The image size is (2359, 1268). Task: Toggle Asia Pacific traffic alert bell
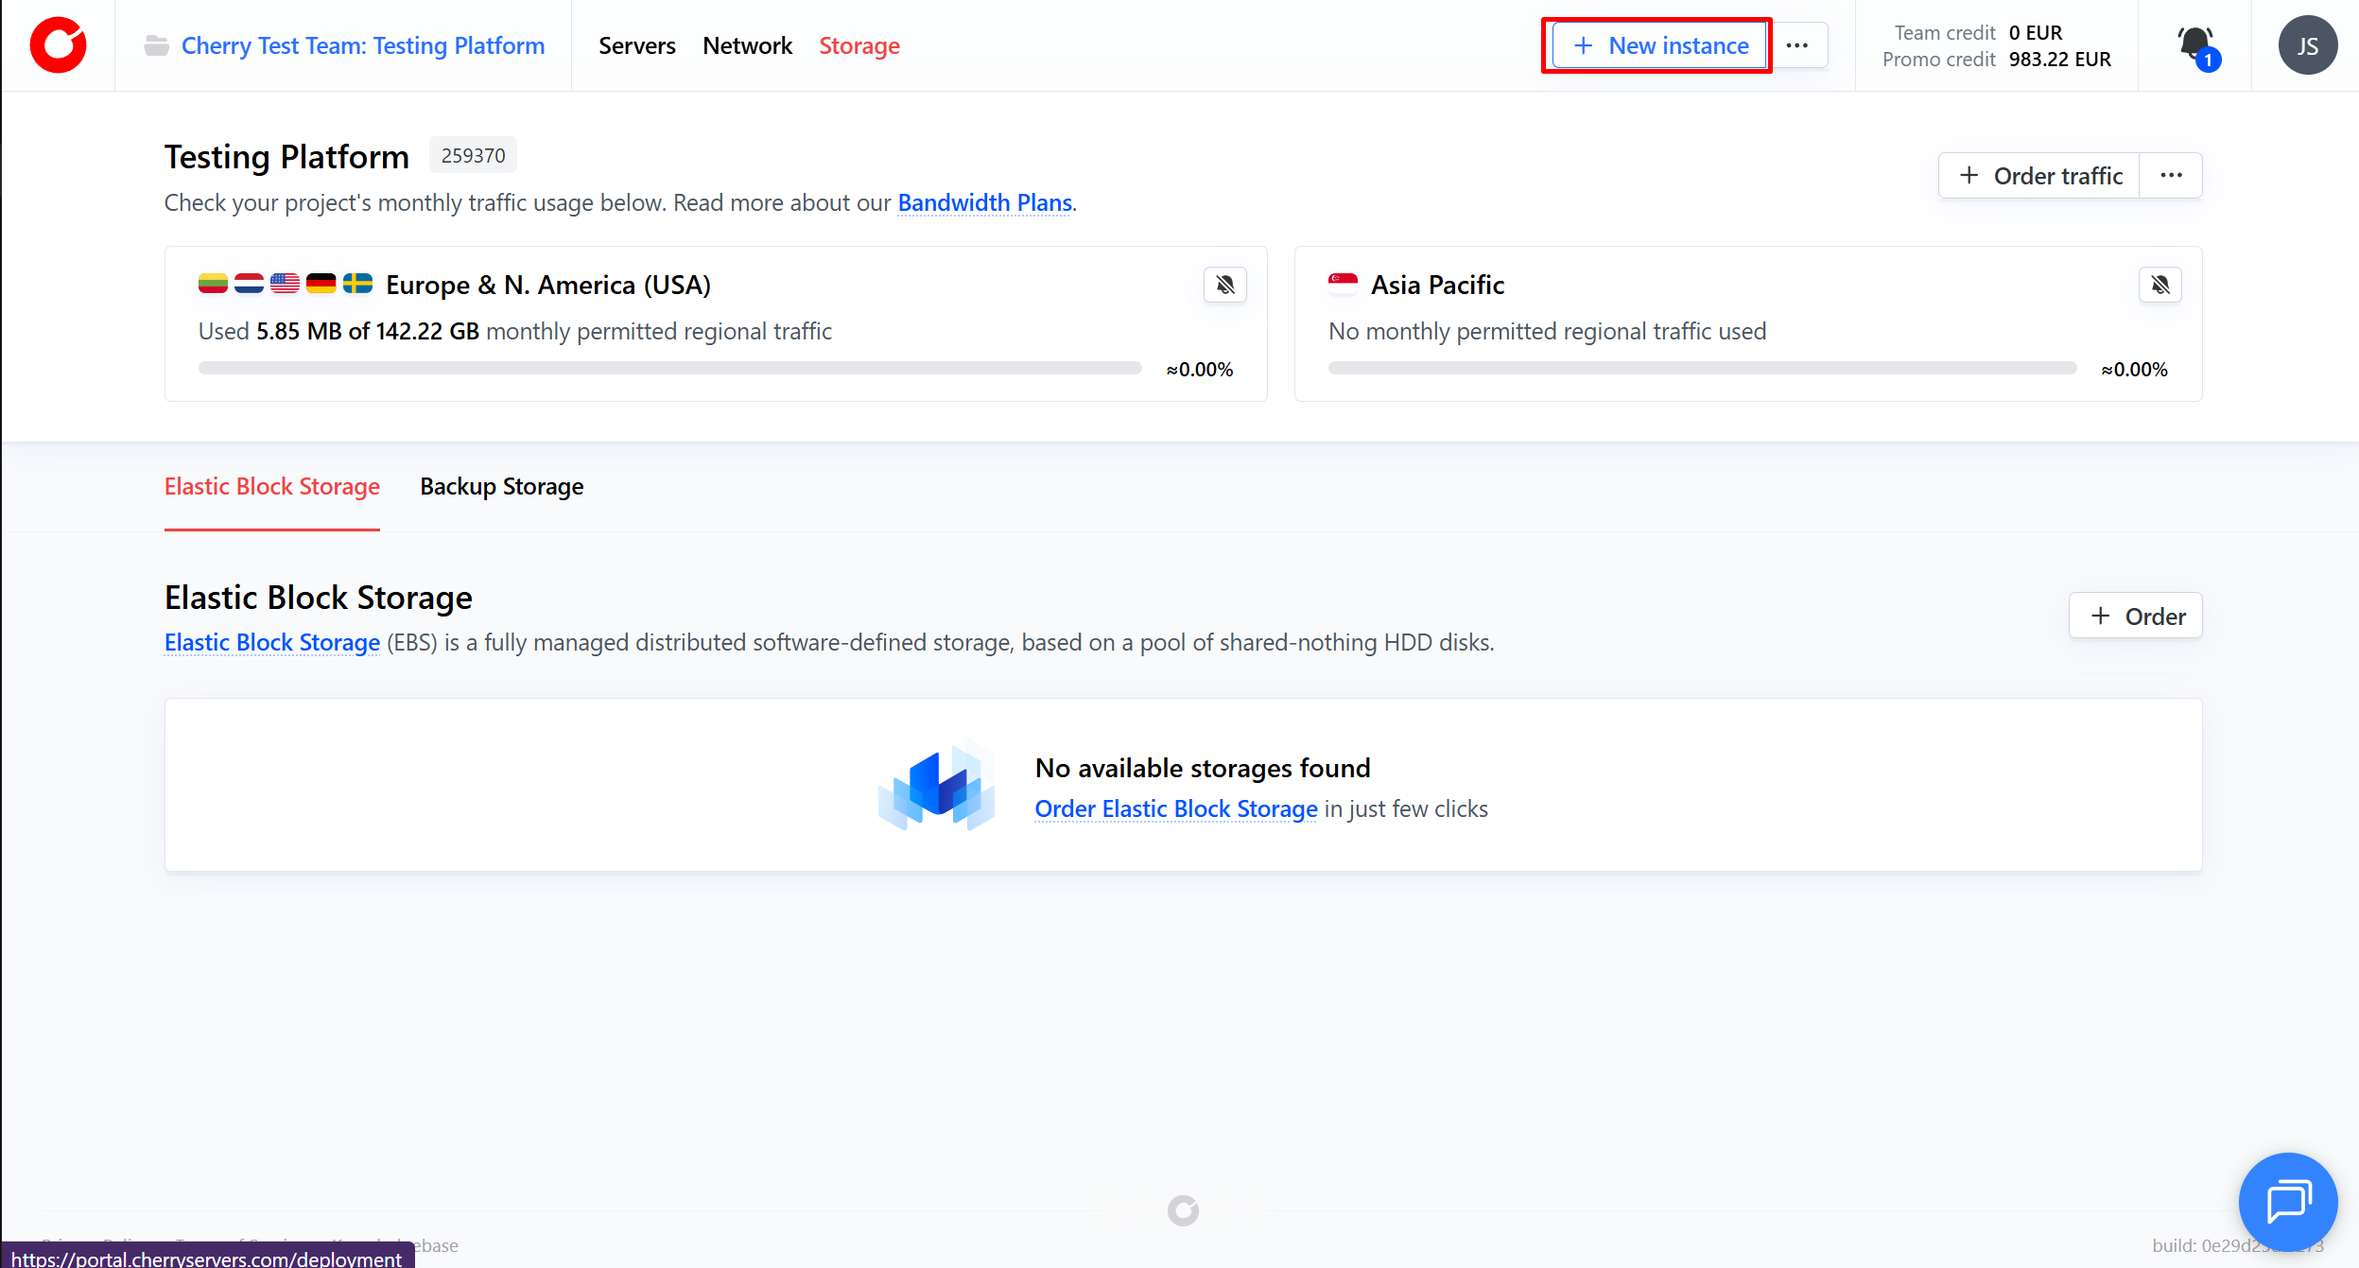pyautogui.click(x=2160, y=285)
